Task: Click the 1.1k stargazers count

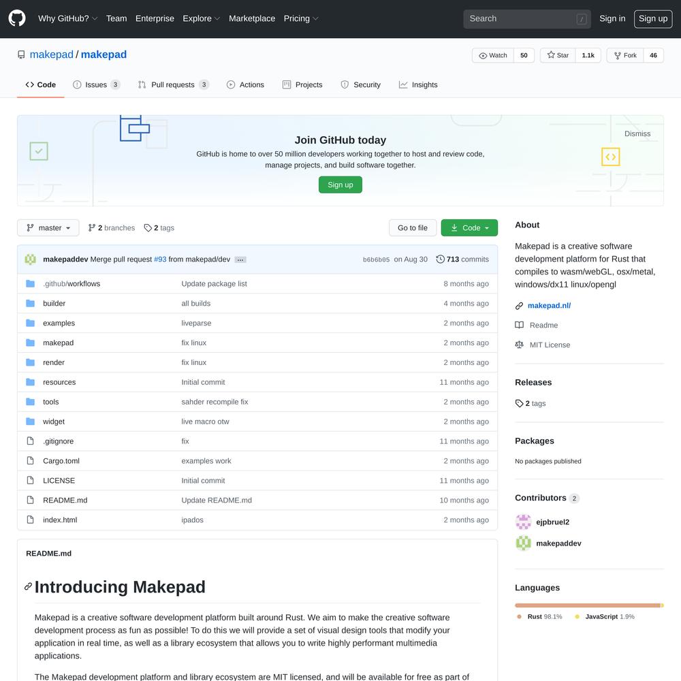Action: point(588,55)
